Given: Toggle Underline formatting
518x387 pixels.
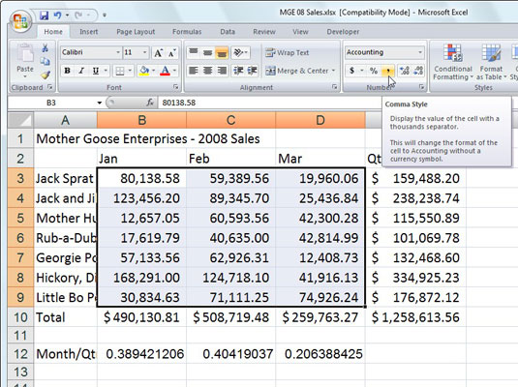Looking at the screenshot, I should 96,71.
